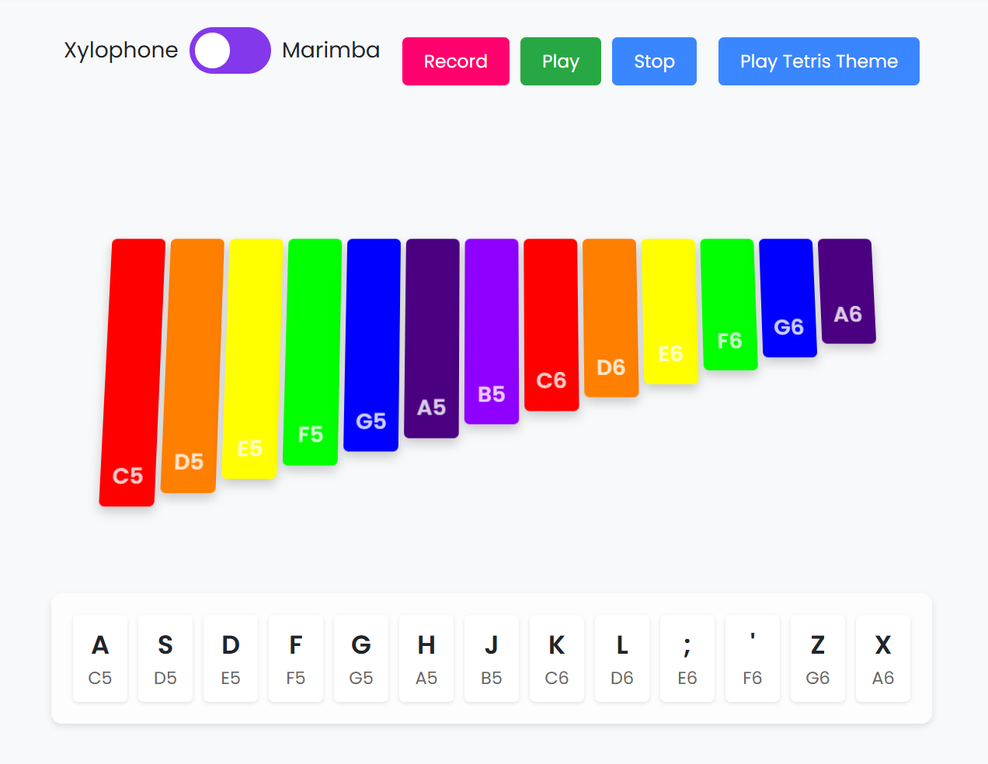Tap the green F5 bar
Image resolution: width=988 pixels, height=764 pixels.
point(312,352)
